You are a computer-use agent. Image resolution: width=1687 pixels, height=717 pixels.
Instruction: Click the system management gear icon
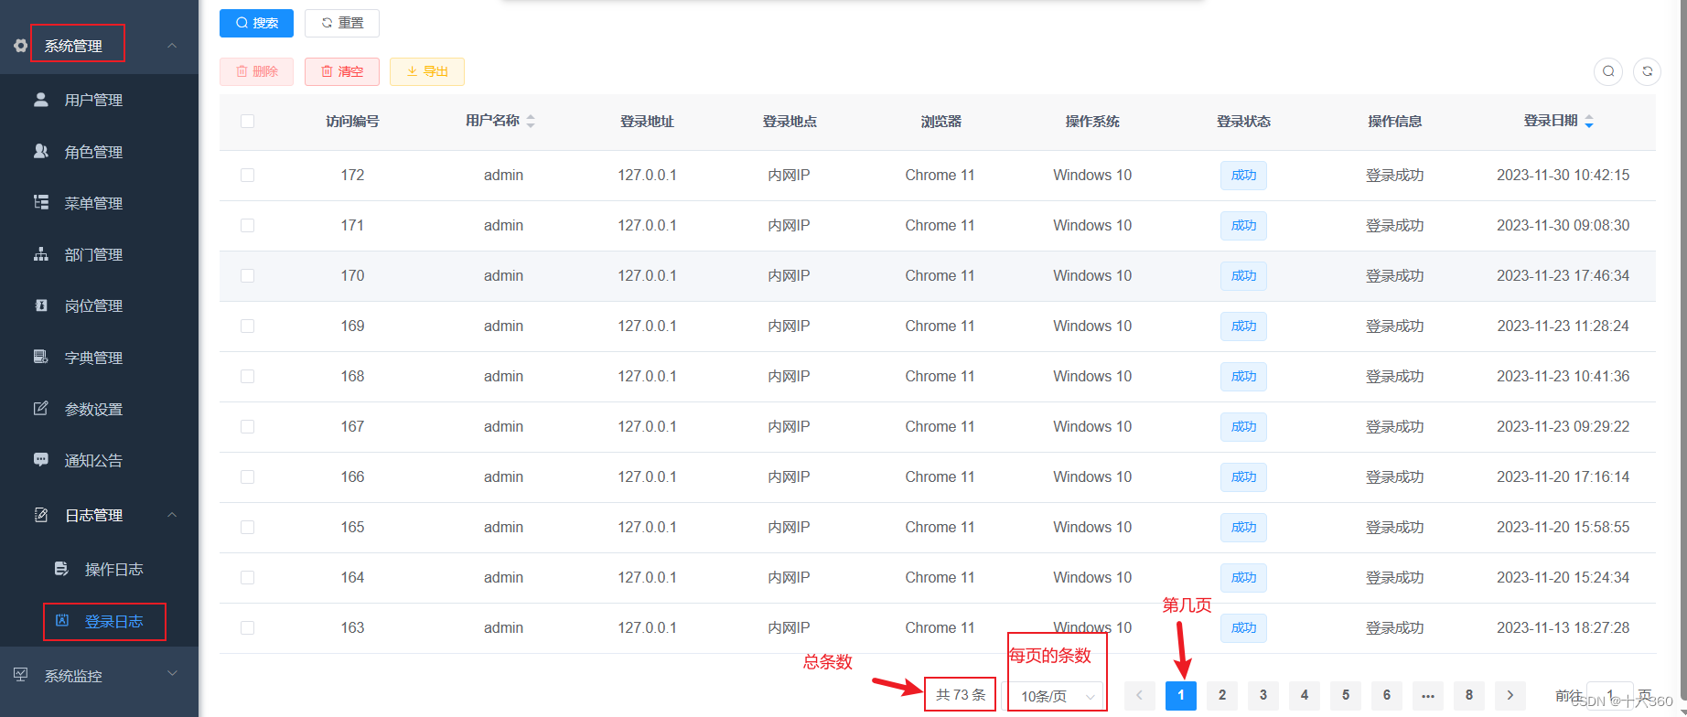pyautogui.click(x=20, y=46)
